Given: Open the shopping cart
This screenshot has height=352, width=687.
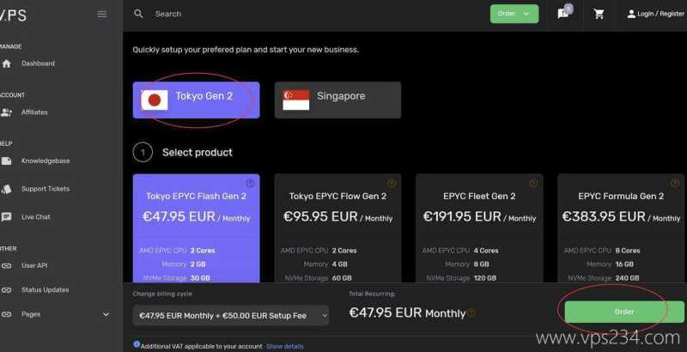Looking at the screenshot, I should (599, 14).
